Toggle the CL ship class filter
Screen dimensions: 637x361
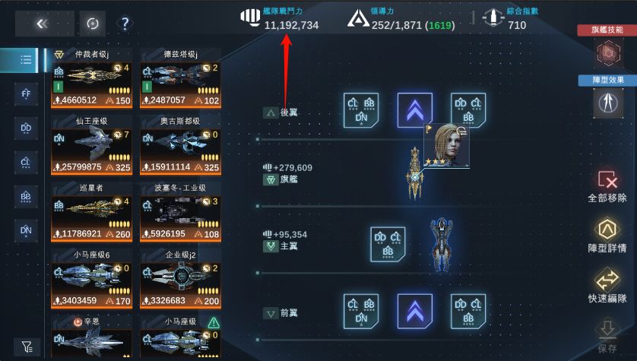coord(26,163)
